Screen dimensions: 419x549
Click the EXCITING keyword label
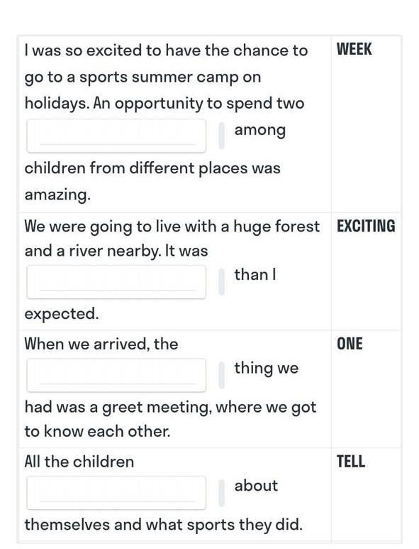(366, 226)
